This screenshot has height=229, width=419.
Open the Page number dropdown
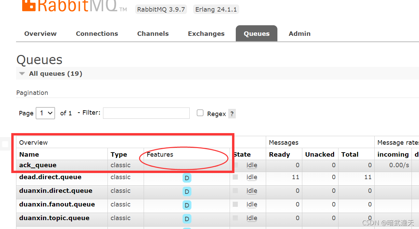click(45, 113)
